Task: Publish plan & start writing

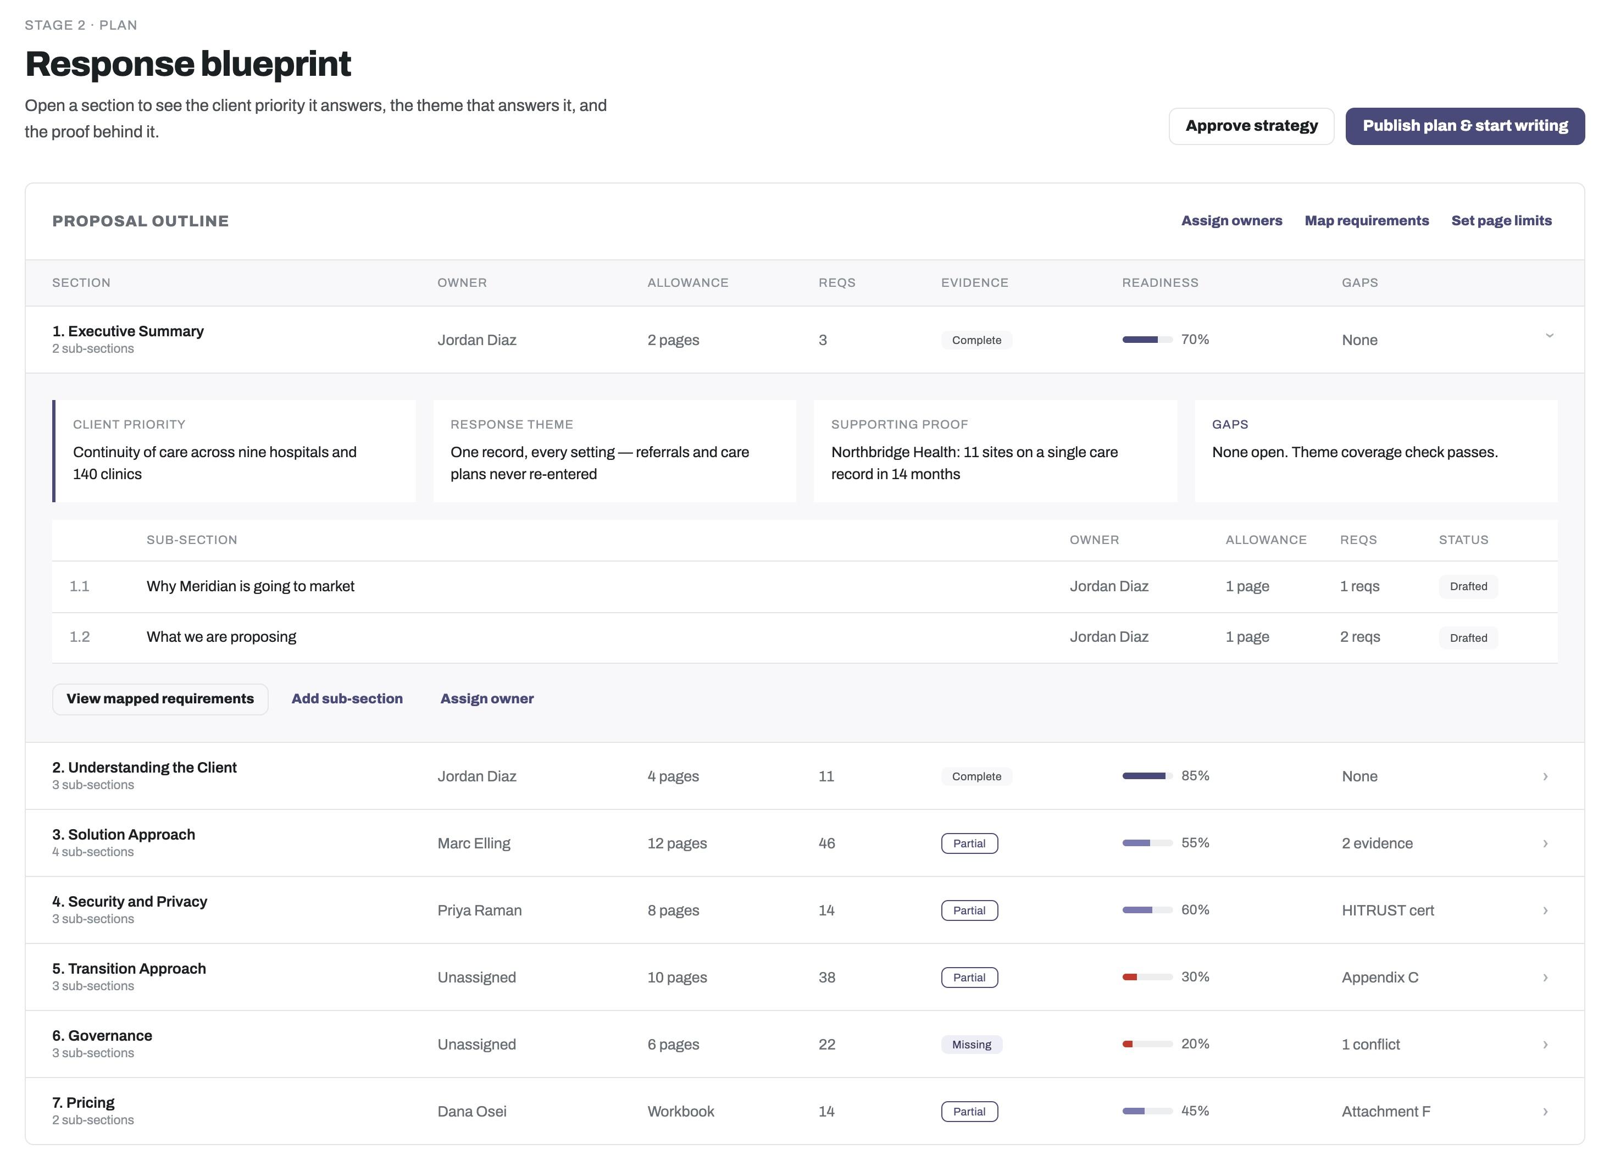Action: click(x=1465, y=126)
